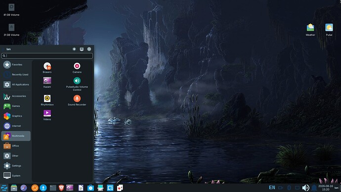Open the device connect icon in taskbar
This screenshot has height=192, width=341.
[x=110, y=188]
